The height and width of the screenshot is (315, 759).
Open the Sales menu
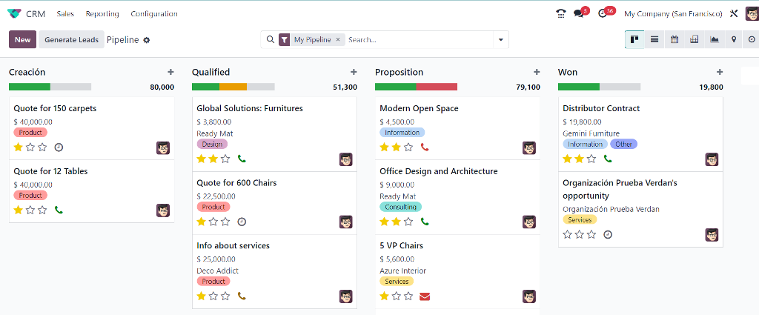[65, 13]
